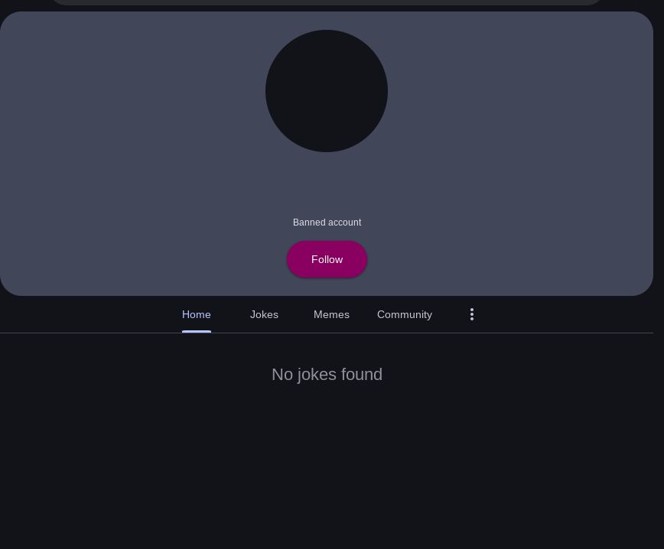This screenshot has height=549, width=664.
Task: Click the "Banned account" label
Action: tap(327, 223)
